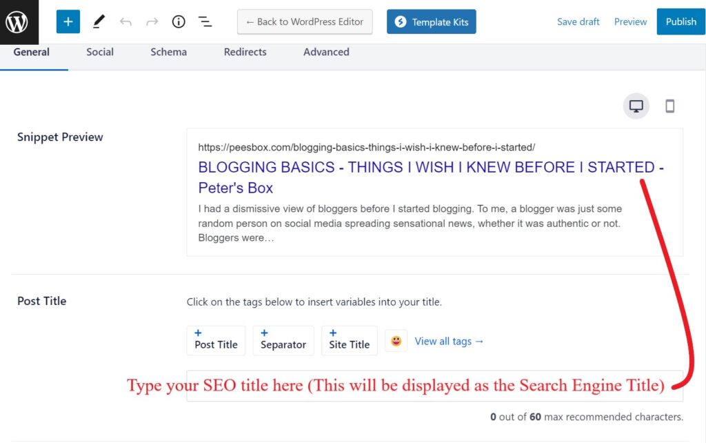This screenshot has height=443, width=706.
Task: Select the pencil edit tool
Action: [99, 21]
